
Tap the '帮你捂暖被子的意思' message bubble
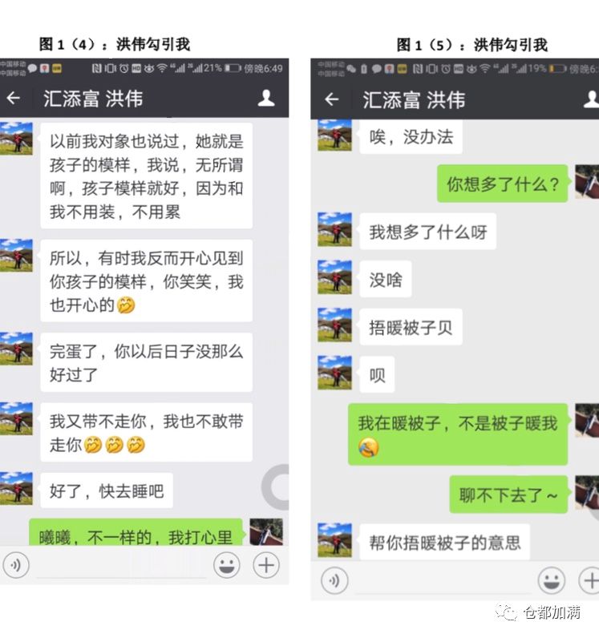click(x=445, y=542)
